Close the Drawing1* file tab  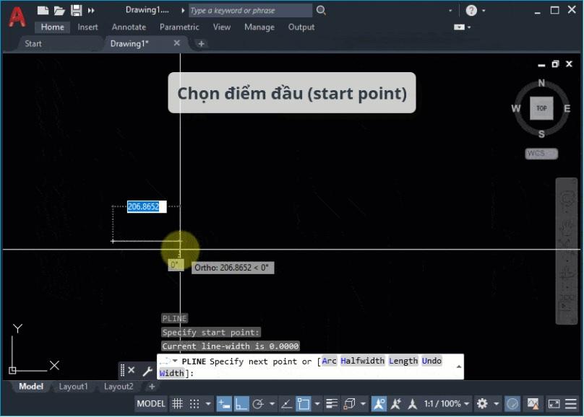[x=177, y=43]
